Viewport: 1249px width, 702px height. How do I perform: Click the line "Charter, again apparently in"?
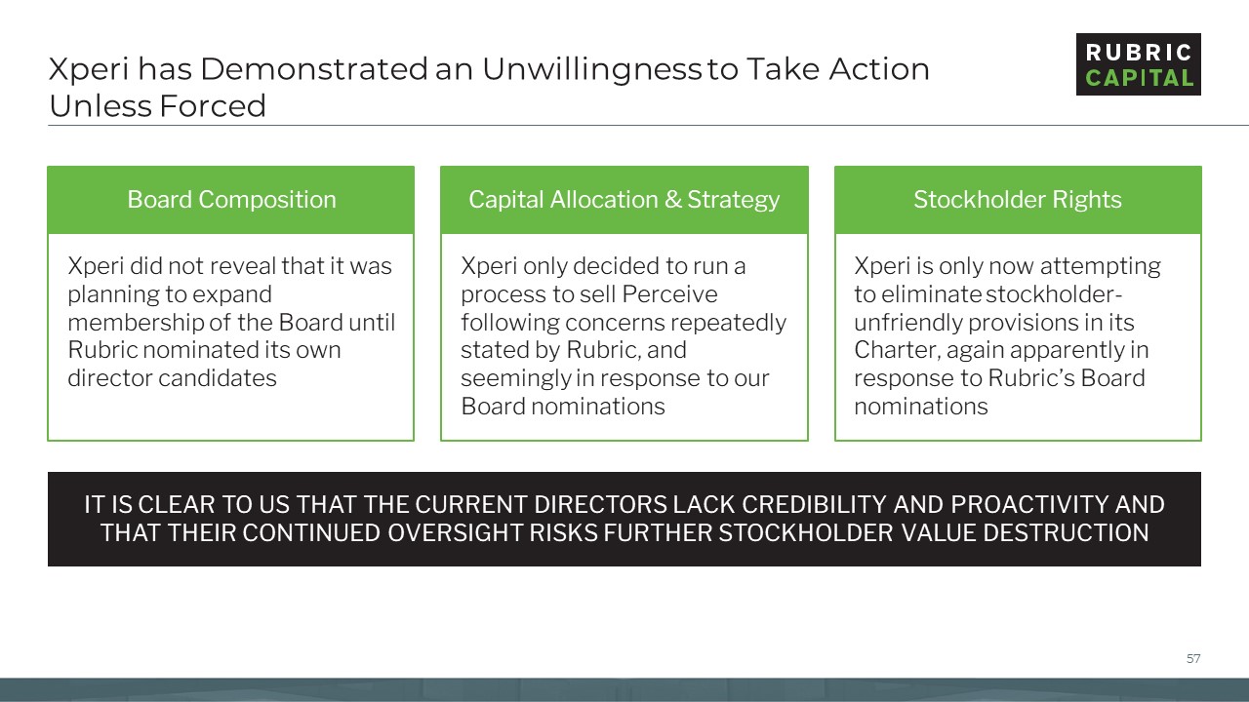1000,350
